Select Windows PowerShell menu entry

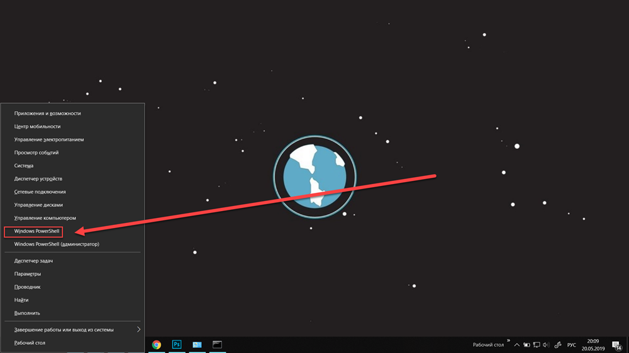tap(36, 231)
